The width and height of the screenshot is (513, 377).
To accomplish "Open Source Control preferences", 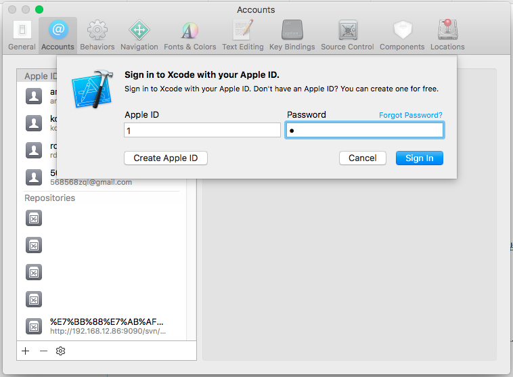I will 347,35.
